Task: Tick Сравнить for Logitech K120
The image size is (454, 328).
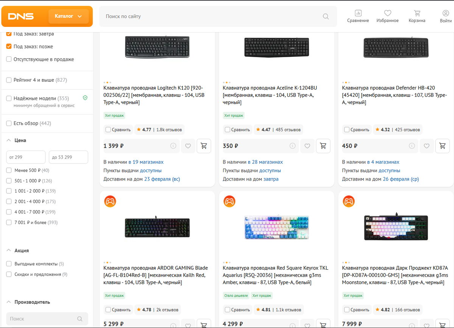Action: click(108, 129)
